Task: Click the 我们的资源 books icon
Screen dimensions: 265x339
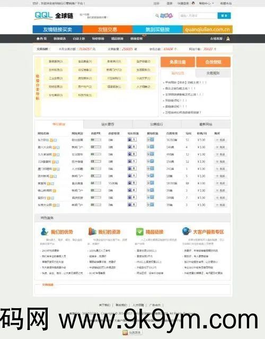Action: click(92, 231)
